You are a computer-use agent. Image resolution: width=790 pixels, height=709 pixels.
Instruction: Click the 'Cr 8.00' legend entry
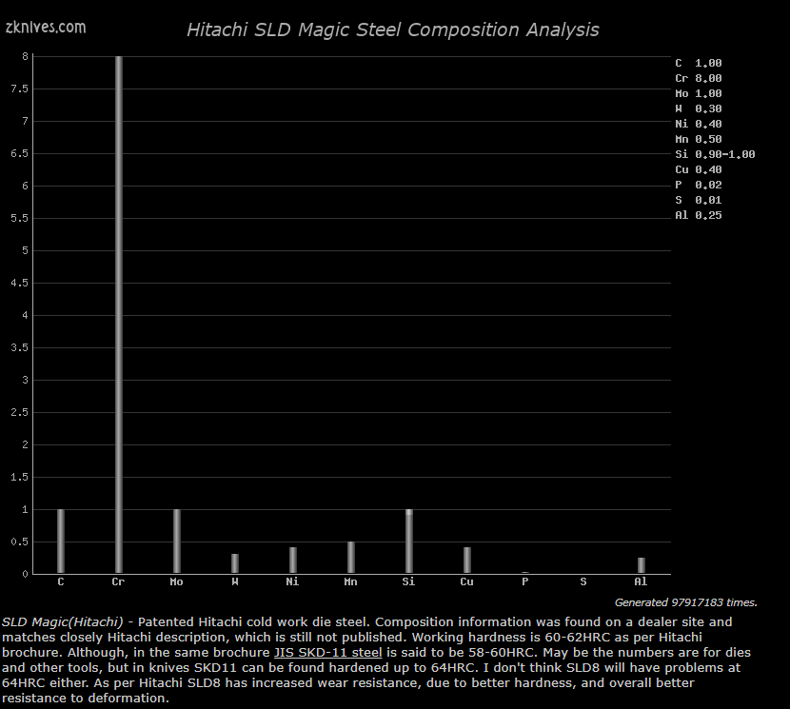tap(699, 78)
